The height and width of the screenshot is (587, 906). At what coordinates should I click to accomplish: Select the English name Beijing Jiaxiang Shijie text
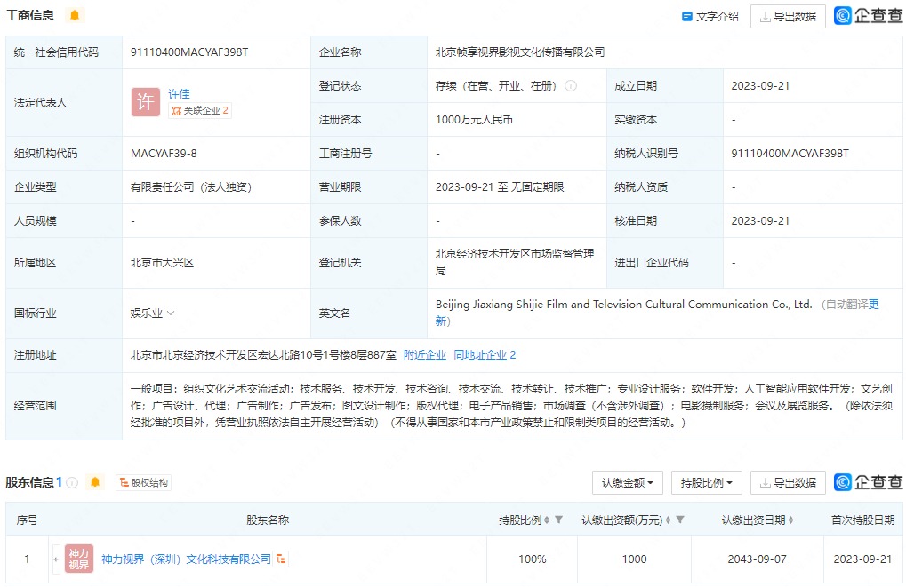623,305
